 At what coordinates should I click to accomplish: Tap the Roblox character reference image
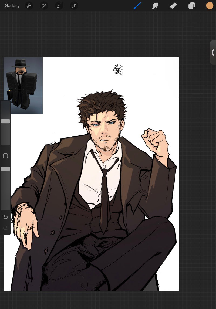[23, 86]
